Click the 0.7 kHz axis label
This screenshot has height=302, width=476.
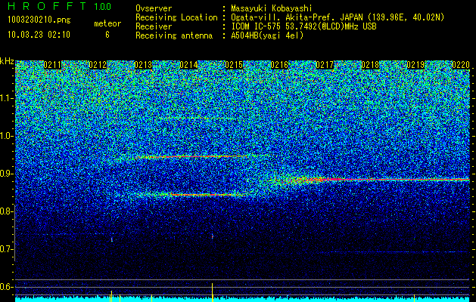[x=6, y=249]
